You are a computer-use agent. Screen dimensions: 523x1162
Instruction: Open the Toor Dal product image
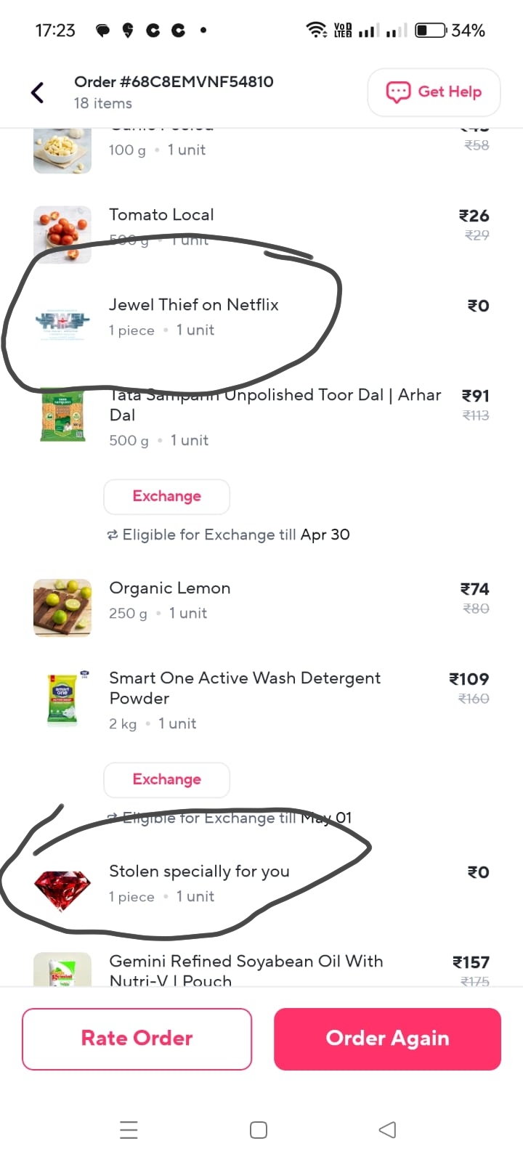[x=62, y=417]
